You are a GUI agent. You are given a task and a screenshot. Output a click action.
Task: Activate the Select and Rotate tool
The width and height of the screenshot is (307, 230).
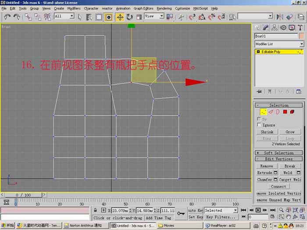click(129, 17)
